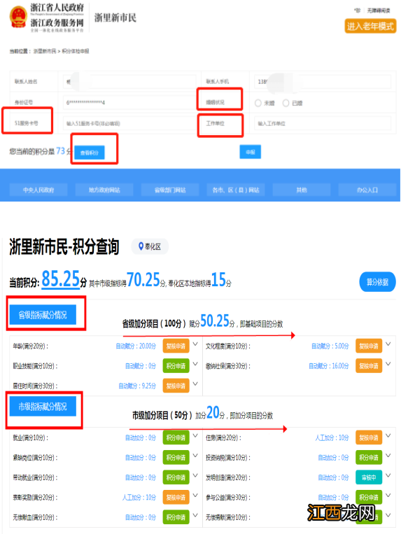Expand the 带动就业 row chevron
Image resolution: width=401 pixels, height=534 pixels.
coord(195,475)
